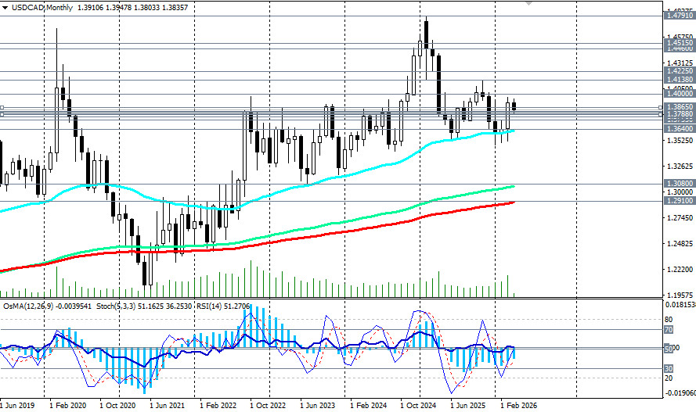
Task: Click the 1.40000 price level tag
Action: 678,93
